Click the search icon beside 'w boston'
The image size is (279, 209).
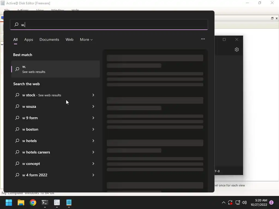click(17, 129)
